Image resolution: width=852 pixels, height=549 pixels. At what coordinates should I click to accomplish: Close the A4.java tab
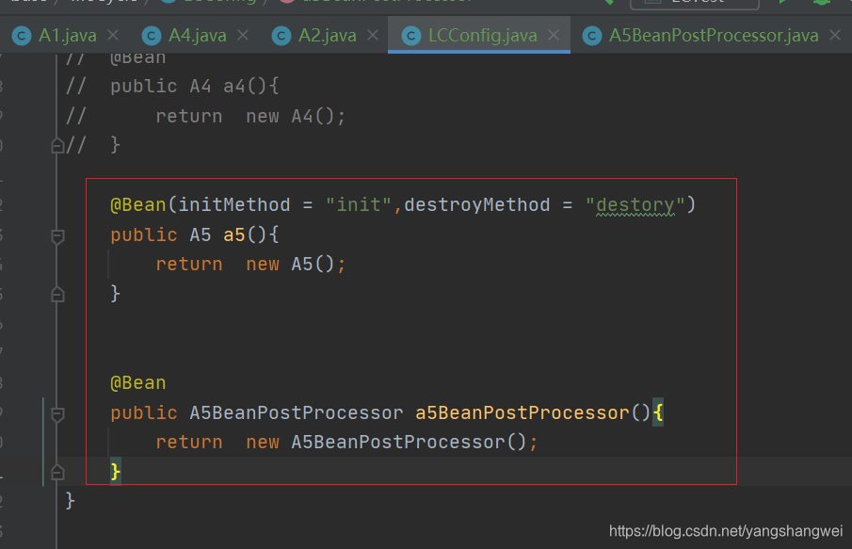tap(243, 36)
